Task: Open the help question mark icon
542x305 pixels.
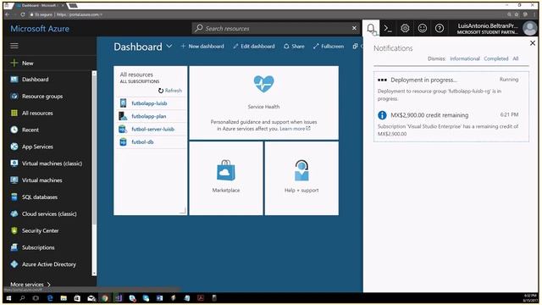Action: coord(440,28)
